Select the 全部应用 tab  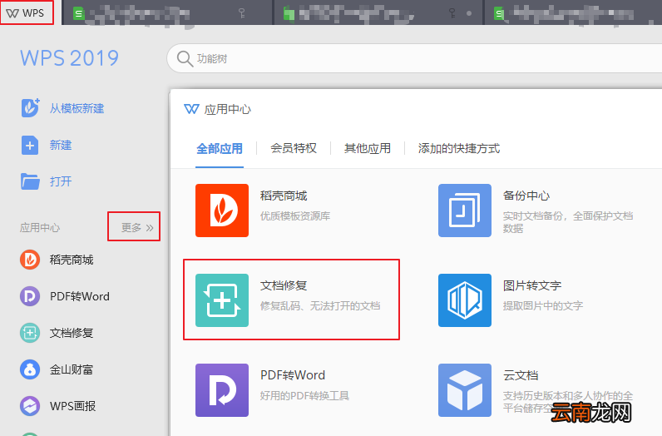coord(220,149)
